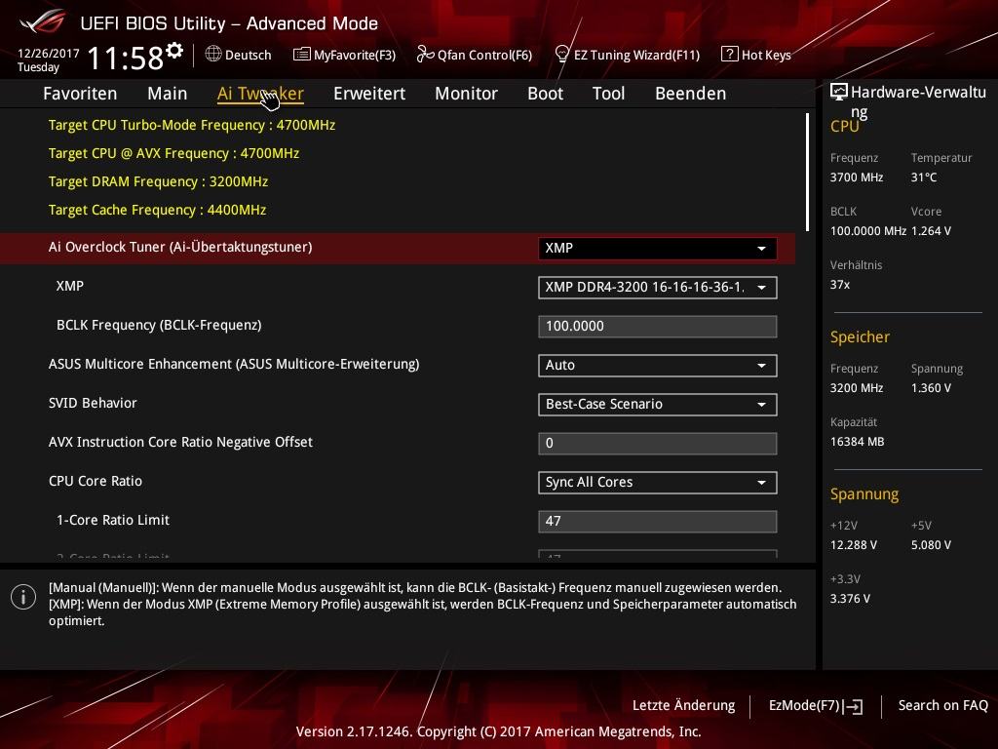Select the Ai Overclock Tuner row label

tap(180, 247)
